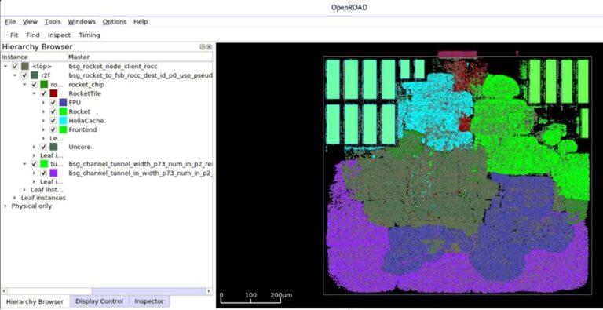Viewport: 603px width, 310px height.
Task: Click the HellaCache cyan color swatch
Action: click(64, 120)
